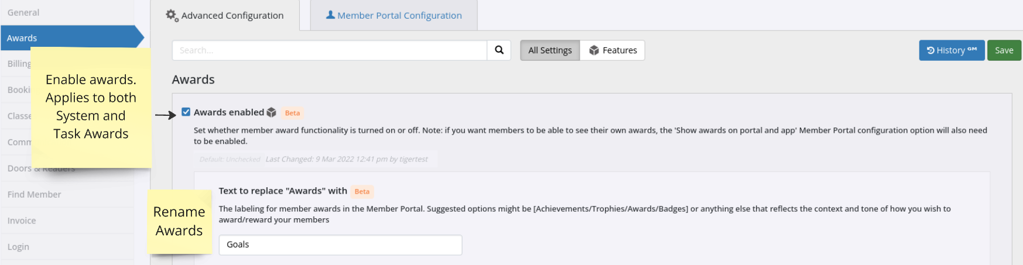Uncheck the Awards enabled checkbox
This screenshot has width=1023, height=265.
click(186, 112)
